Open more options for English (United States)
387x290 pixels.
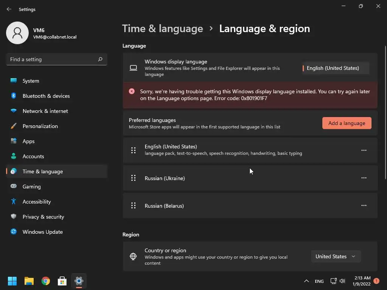point(364,150)
